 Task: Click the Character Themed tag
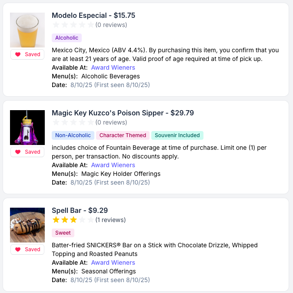point(123,135)
